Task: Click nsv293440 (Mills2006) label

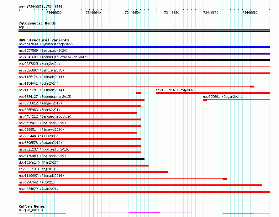Action: [x=39, y=136]
